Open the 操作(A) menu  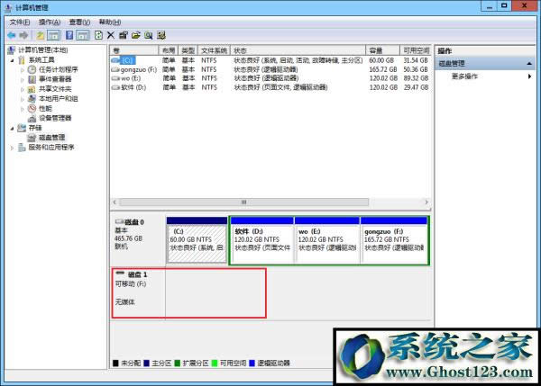(49, 21)
